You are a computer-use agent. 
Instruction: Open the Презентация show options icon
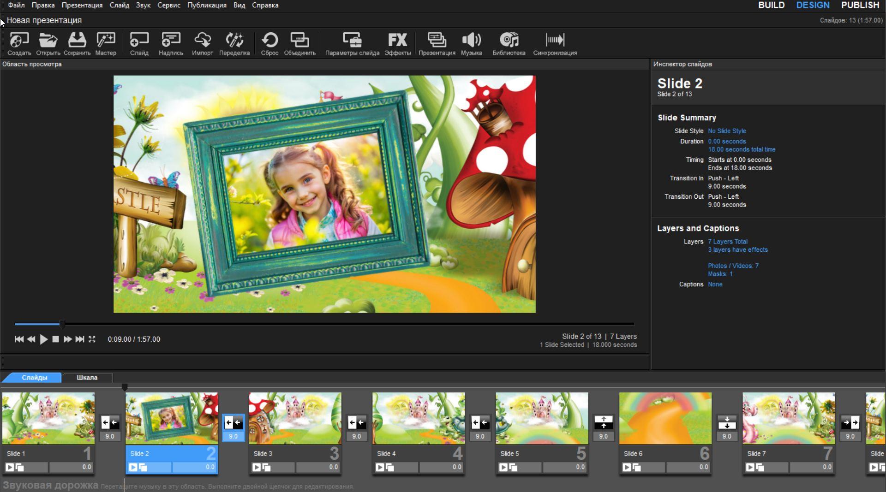point(437,44)
